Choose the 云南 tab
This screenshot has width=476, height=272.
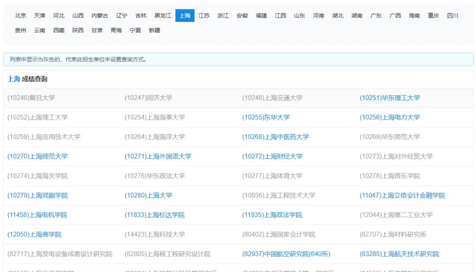(40, 30)
